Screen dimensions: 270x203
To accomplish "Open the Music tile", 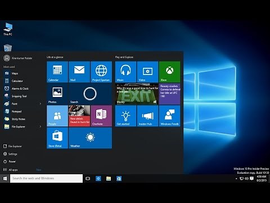I will point(125,72).
